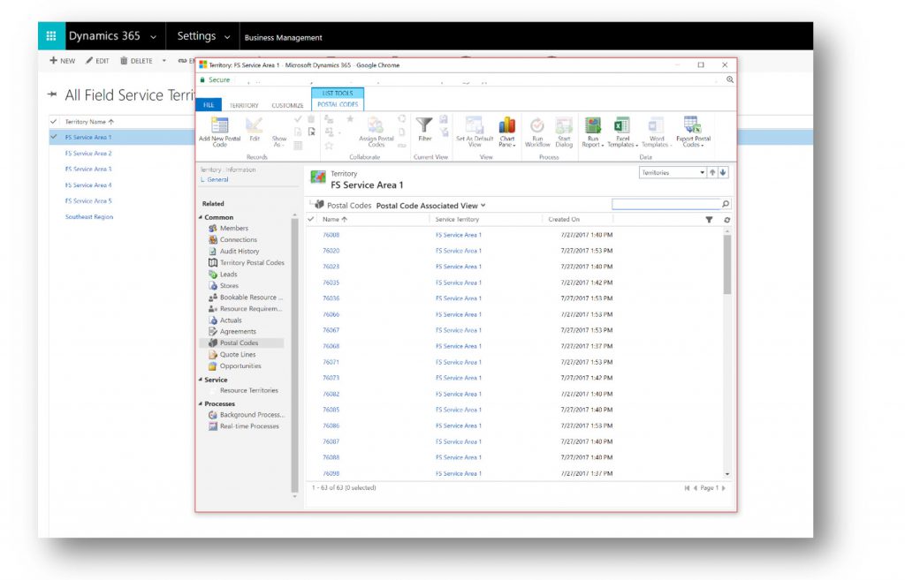The image size is (905, 580).
Task: Open FS Service Area 2 territory link
Action: pyautogui.click(x=88, y=154)
